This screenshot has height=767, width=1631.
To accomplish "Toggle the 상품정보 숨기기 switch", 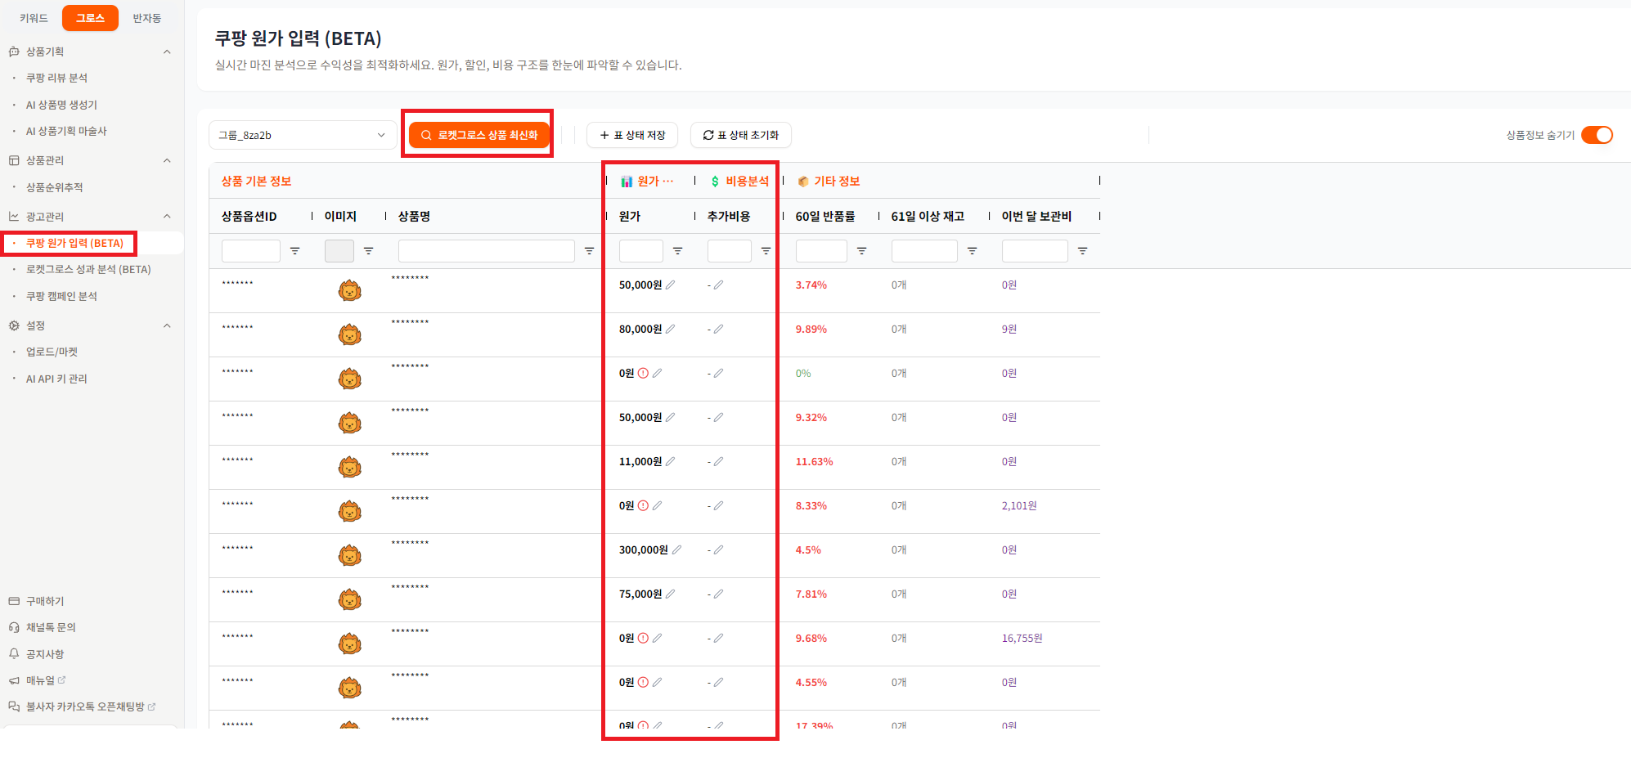I will pos(1597,135).
